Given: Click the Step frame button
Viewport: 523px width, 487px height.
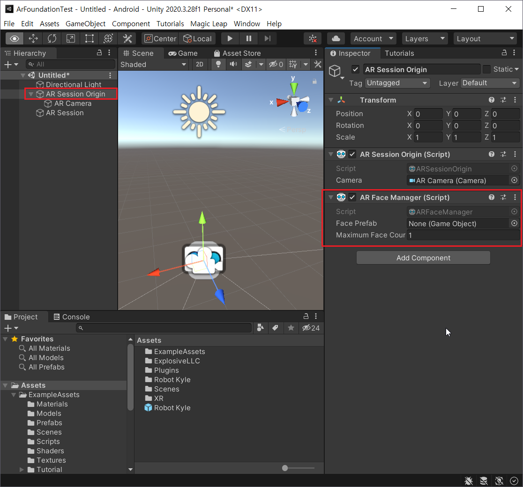Looking at the screenshot, I should point(268,39).
